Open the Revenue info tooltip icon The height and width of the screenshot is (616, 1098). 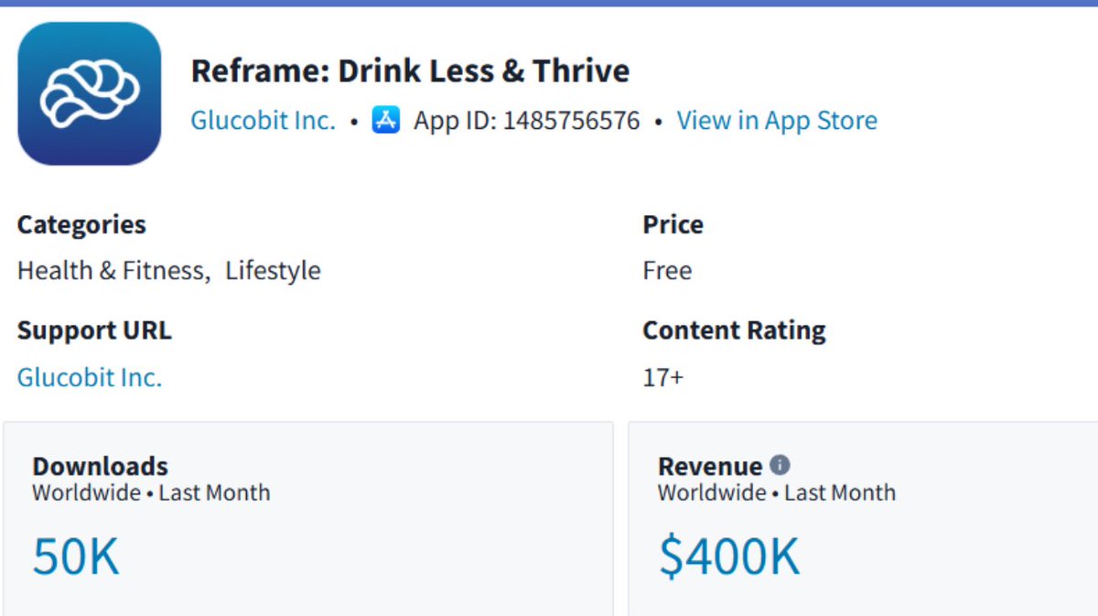tap(780, 465)
